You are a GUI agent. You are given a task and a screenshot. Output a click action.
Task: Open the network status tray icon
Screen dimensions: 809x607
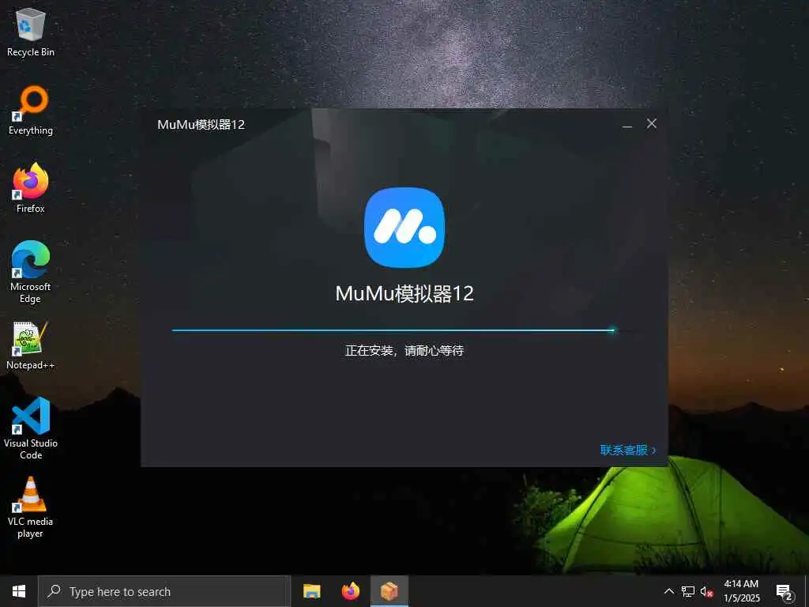[688, 591]
